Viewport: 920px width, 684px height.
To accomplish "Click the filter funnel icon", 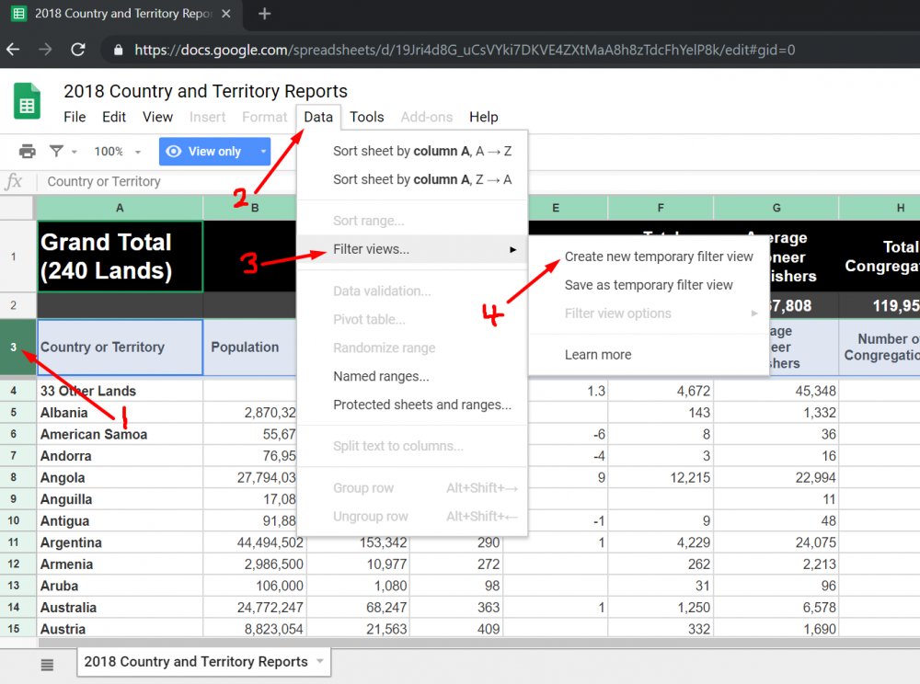I will click(x=57, y=152).
